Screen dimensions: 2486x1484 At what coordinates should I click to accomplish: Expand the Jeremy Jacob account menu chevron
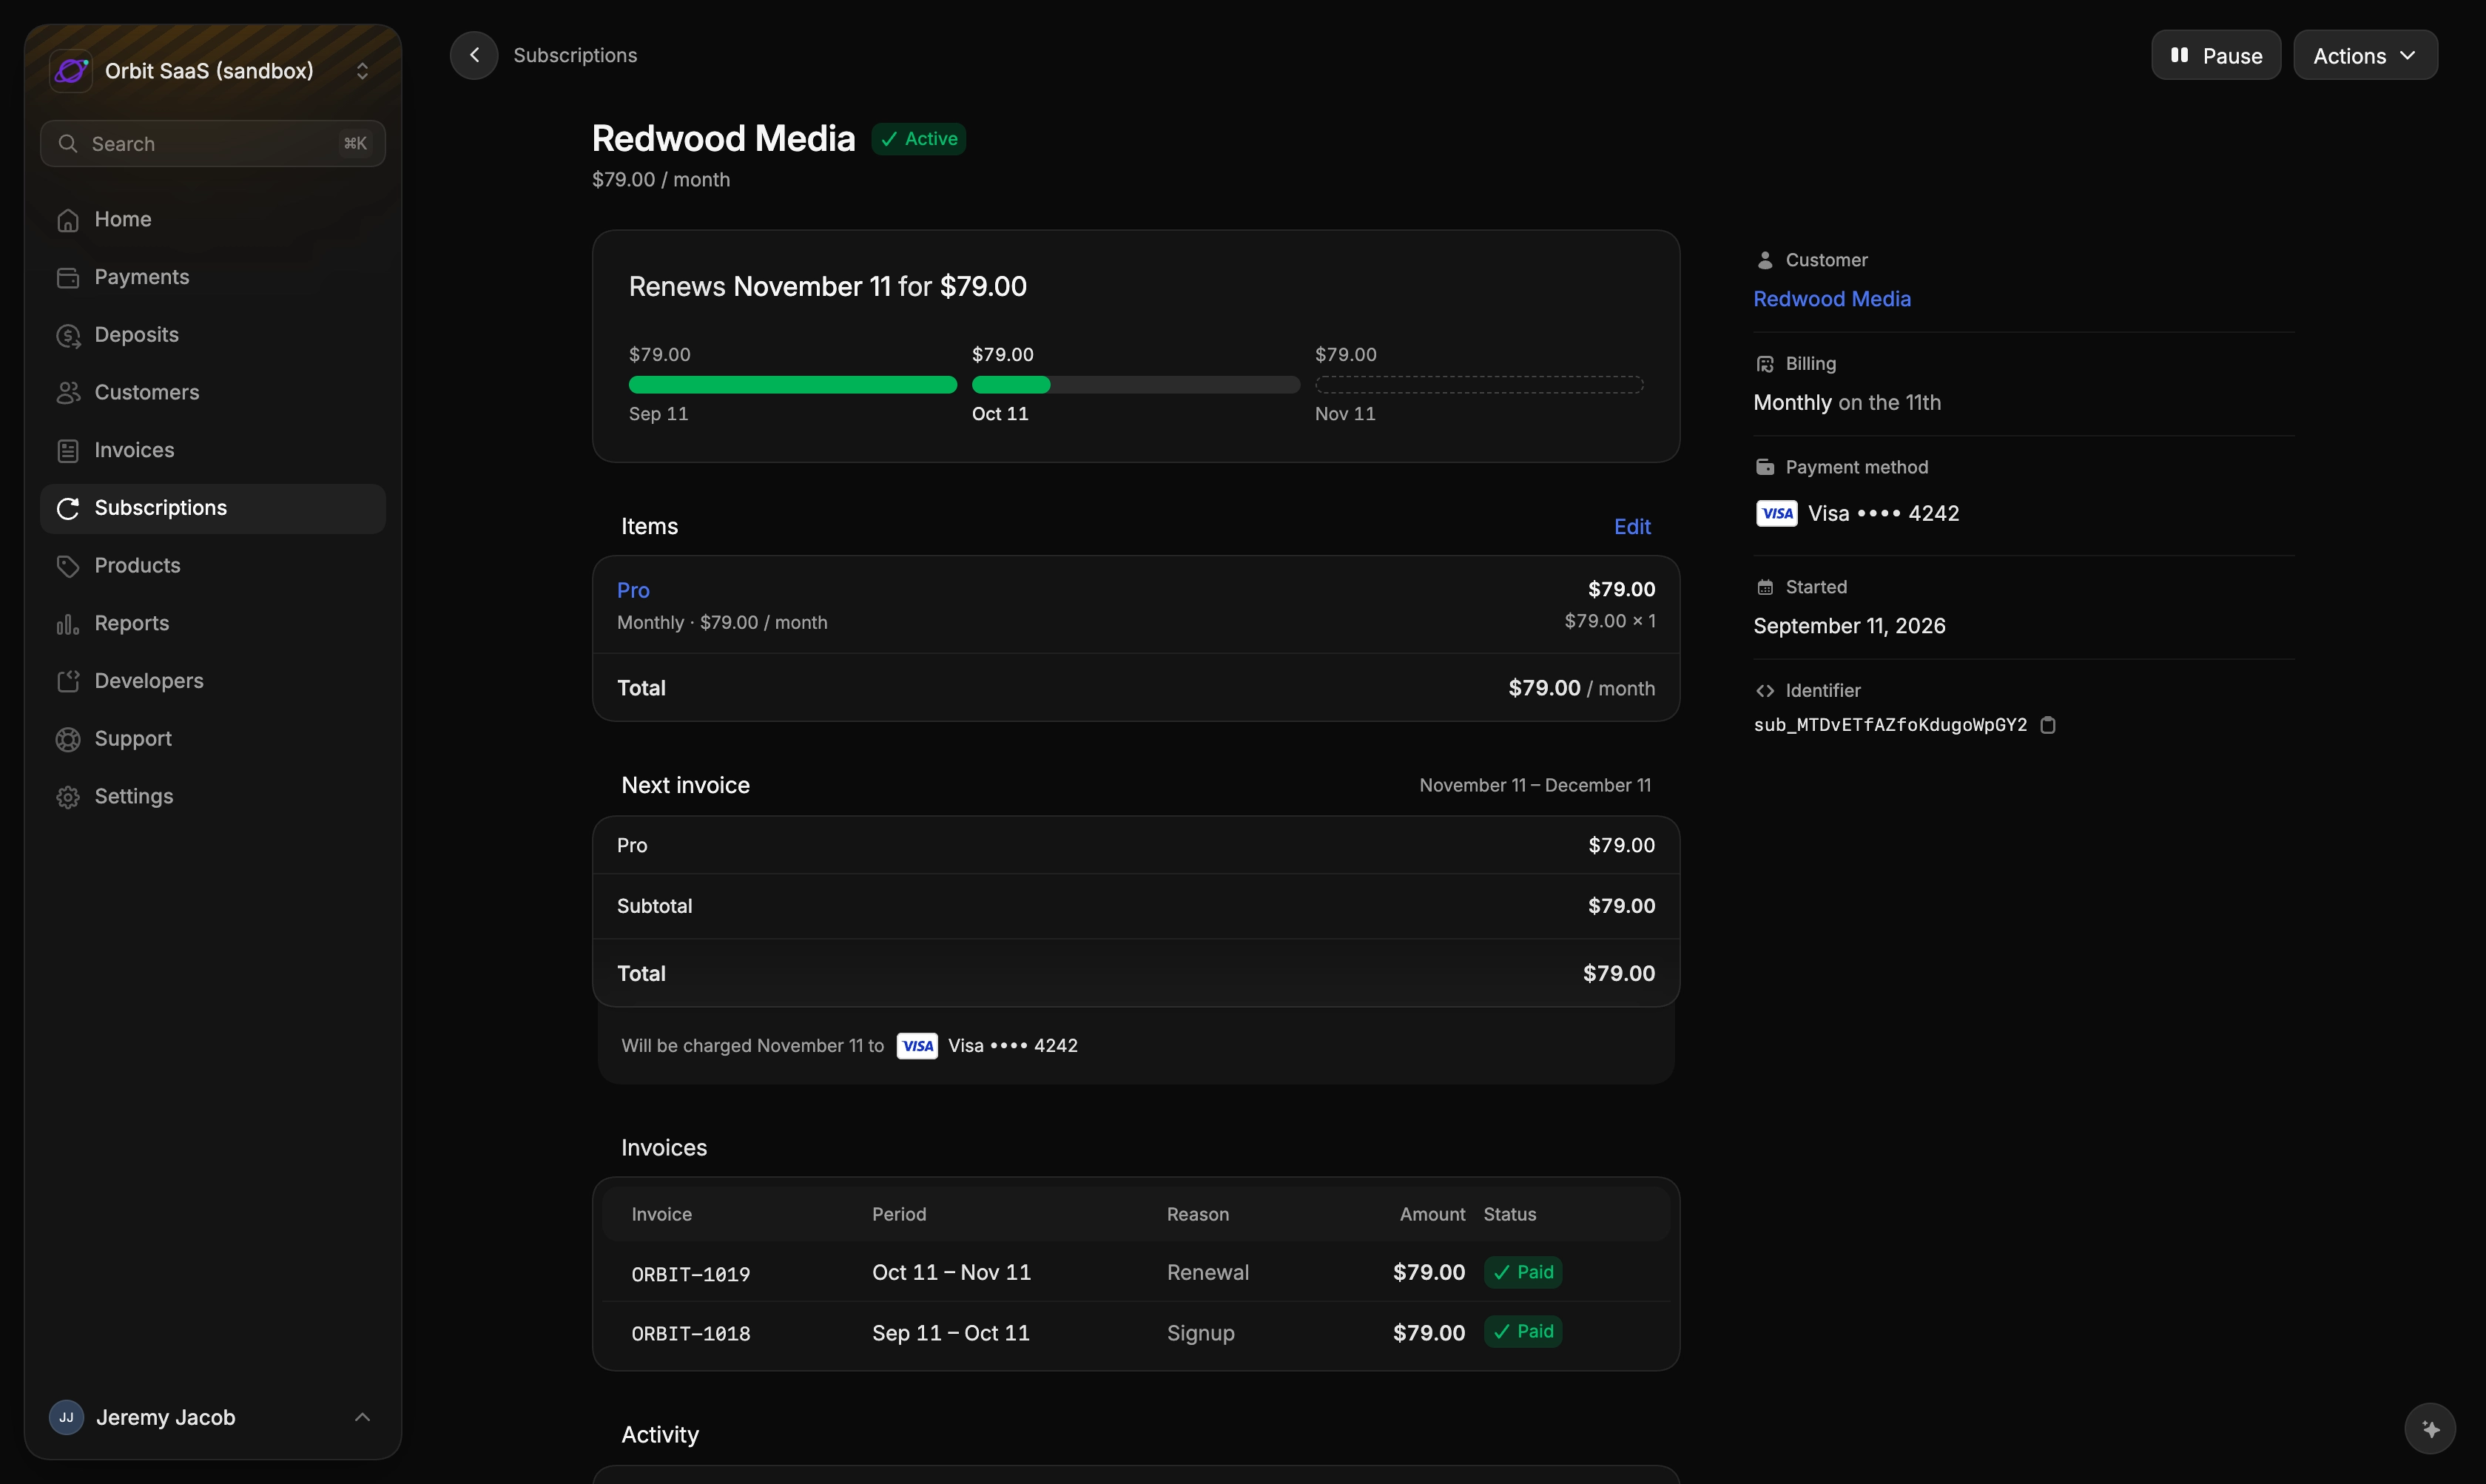(x=362, y=1417)
